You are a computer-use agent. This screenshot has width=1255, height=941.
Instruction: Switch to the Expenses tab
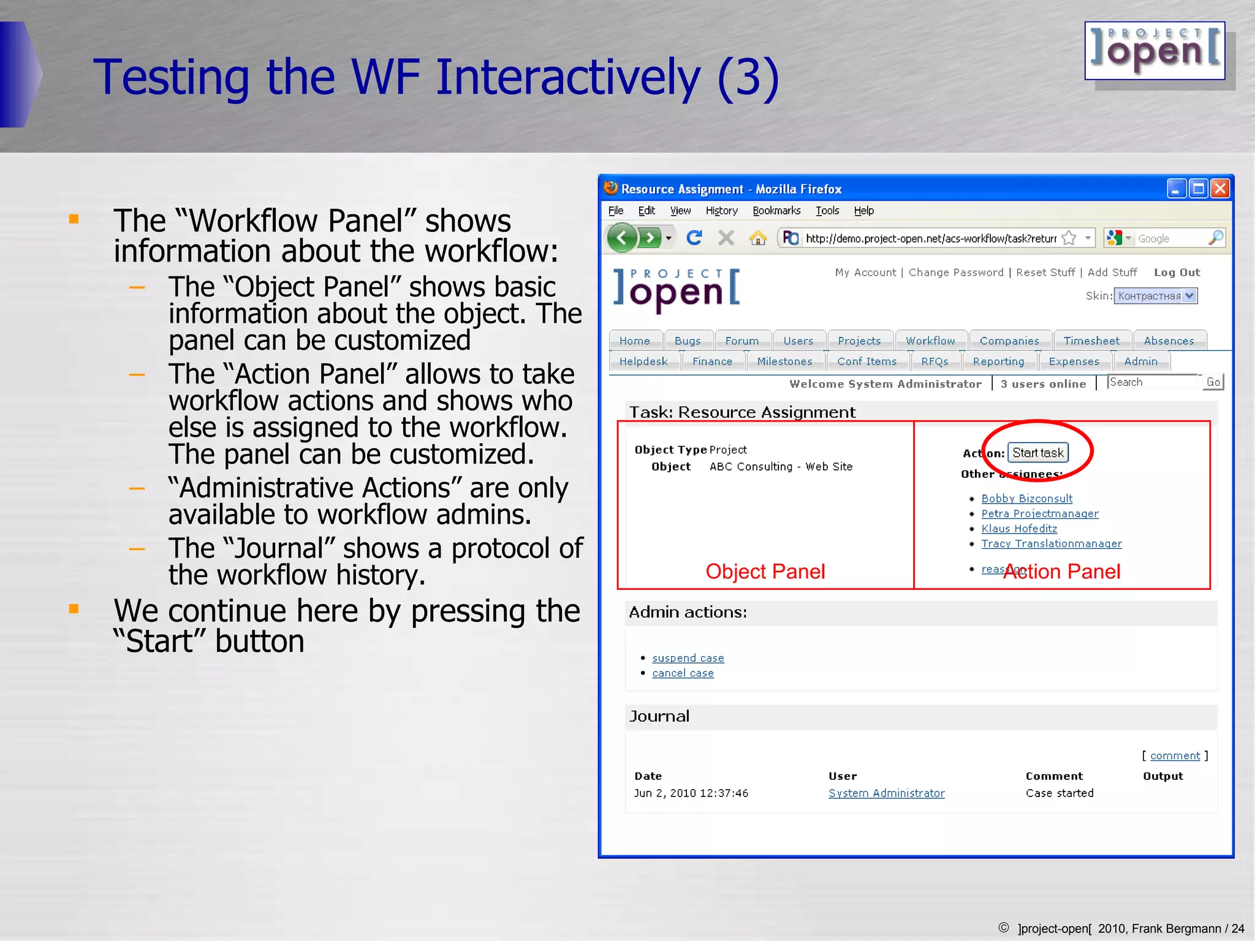1074,361
